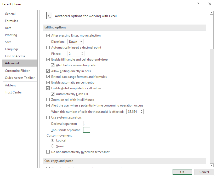Switch to the General options category
Viewport: 216px width, 177px height.
point(10,14)
